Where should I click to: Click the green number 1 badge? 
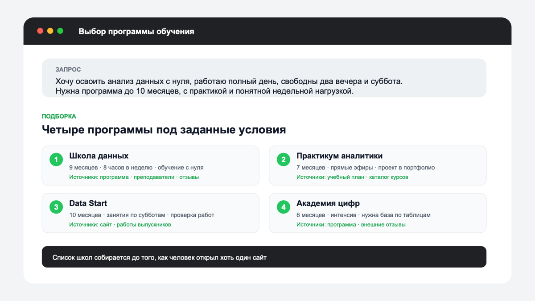pos(56,160)
